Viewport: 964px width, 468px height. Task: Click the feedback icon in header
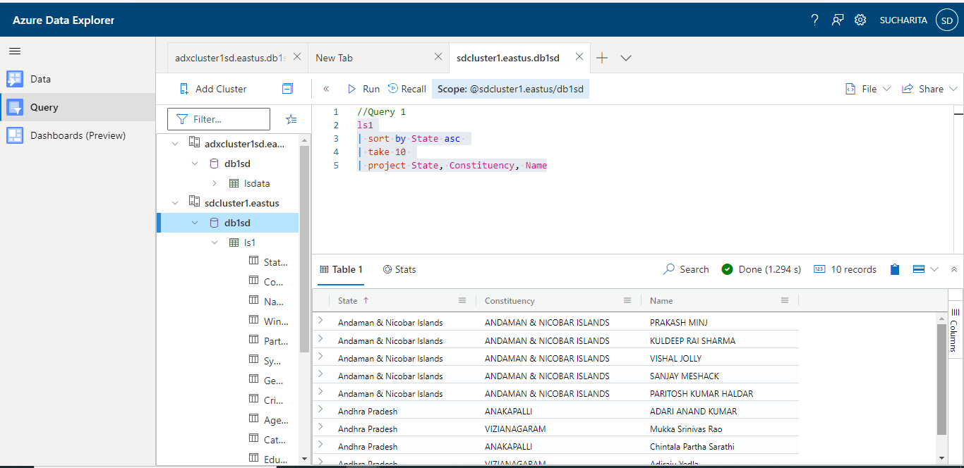837,20
